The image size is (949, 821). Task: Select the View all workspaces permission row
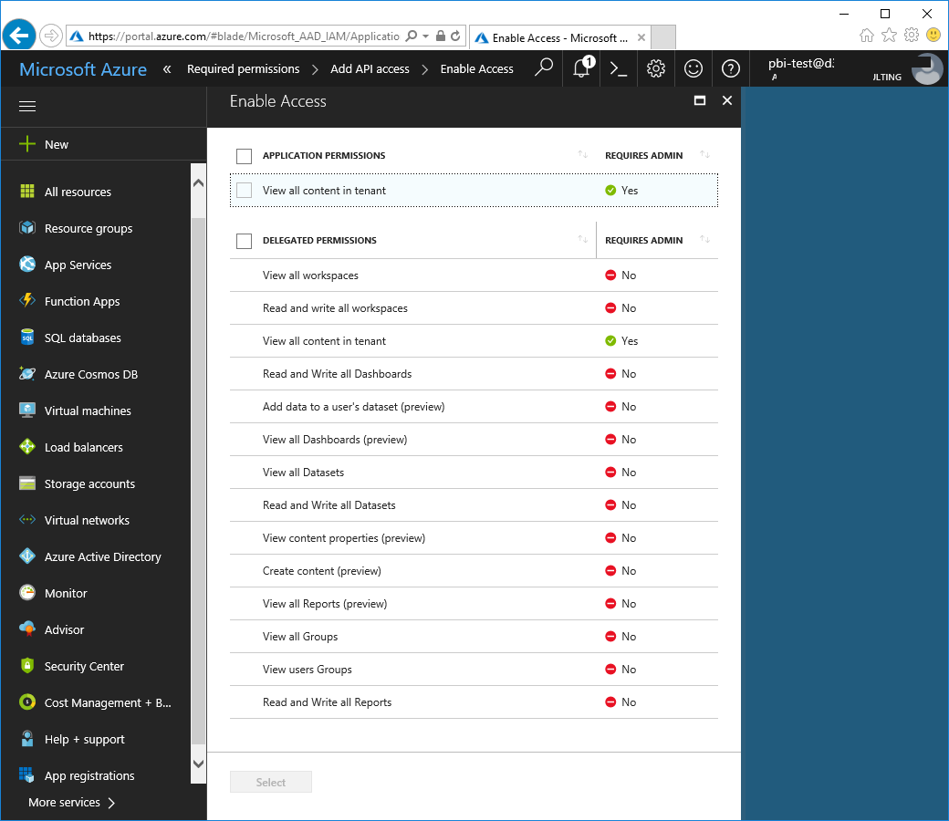click(x=474, y=275)
